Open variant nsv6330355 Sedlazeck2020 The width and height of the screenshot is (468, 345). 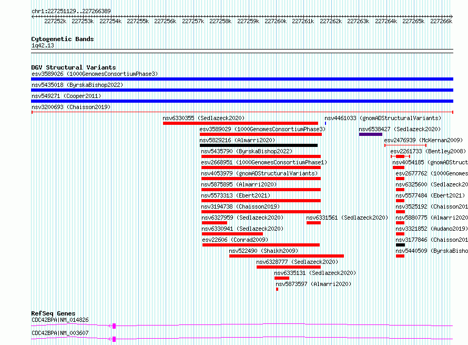coord(204,118)
